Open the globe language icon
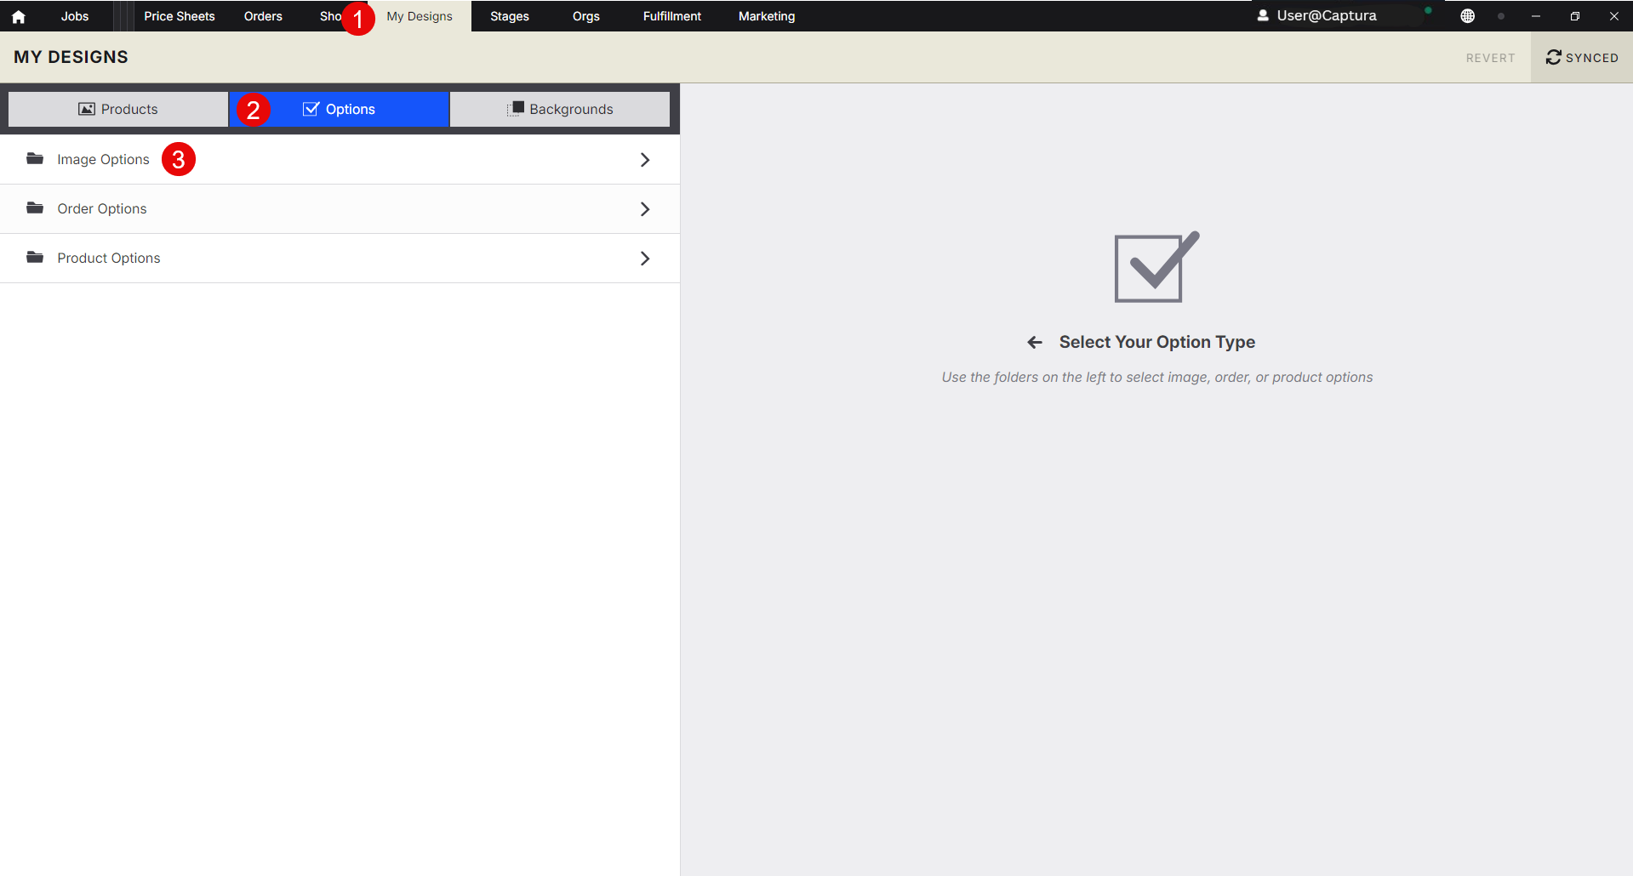This screenshot has width=1633, height=876. click(1468, 16)
